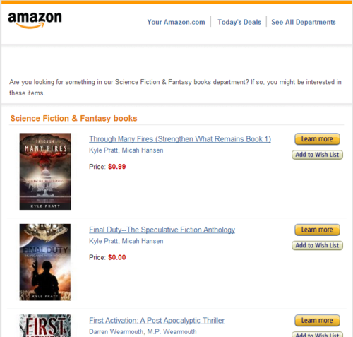Click First Activation book cover thumbnail

pyautogui.click(x=45, y=326)
